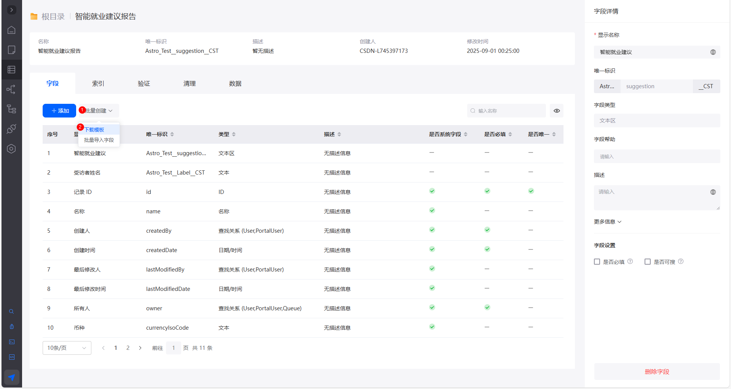This screenshot has height=389, width=731.
Task: Open the workflow branch icon in sidebar
Action: click(11, 89)
